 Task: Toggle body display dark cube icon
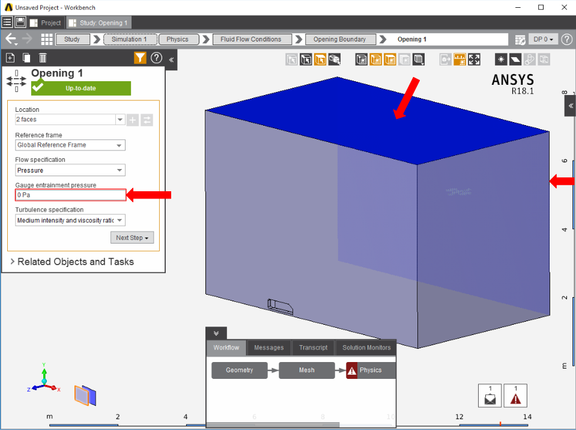362,59
